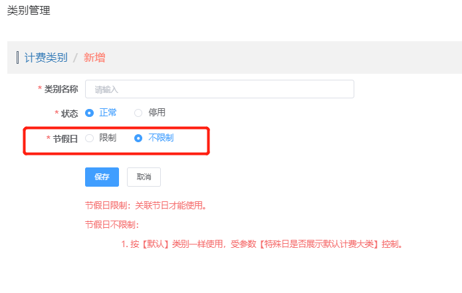Choose 限制 for 节假日
The image size is (462, 293).
pos(89,138)
